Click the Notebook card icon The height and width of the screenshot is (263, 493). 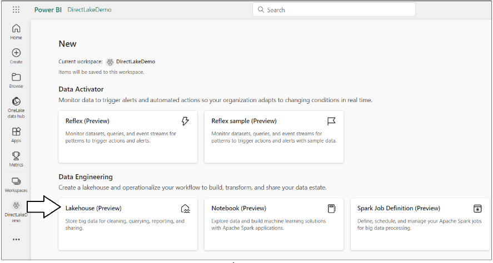(331, 209)
